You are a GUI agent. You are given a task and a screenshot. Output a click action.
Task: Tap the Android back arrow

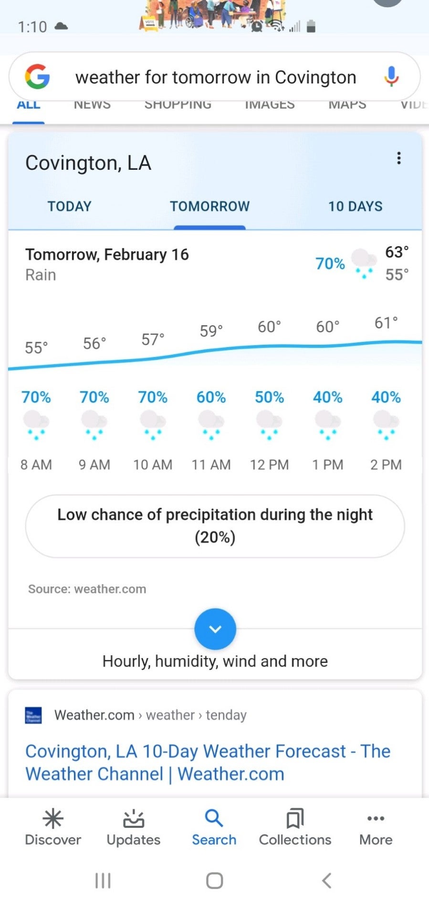click(x=327, y=880)
